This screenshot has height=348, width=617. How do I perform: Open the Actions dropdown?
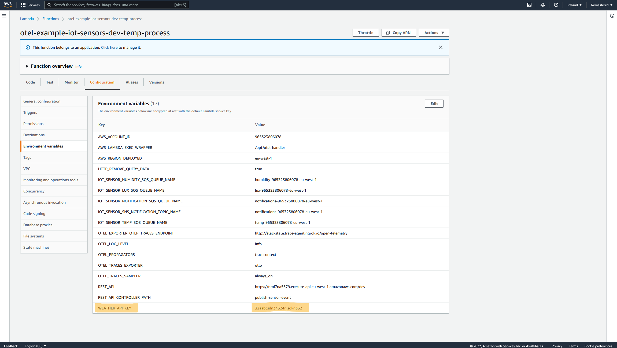(434, 33)
